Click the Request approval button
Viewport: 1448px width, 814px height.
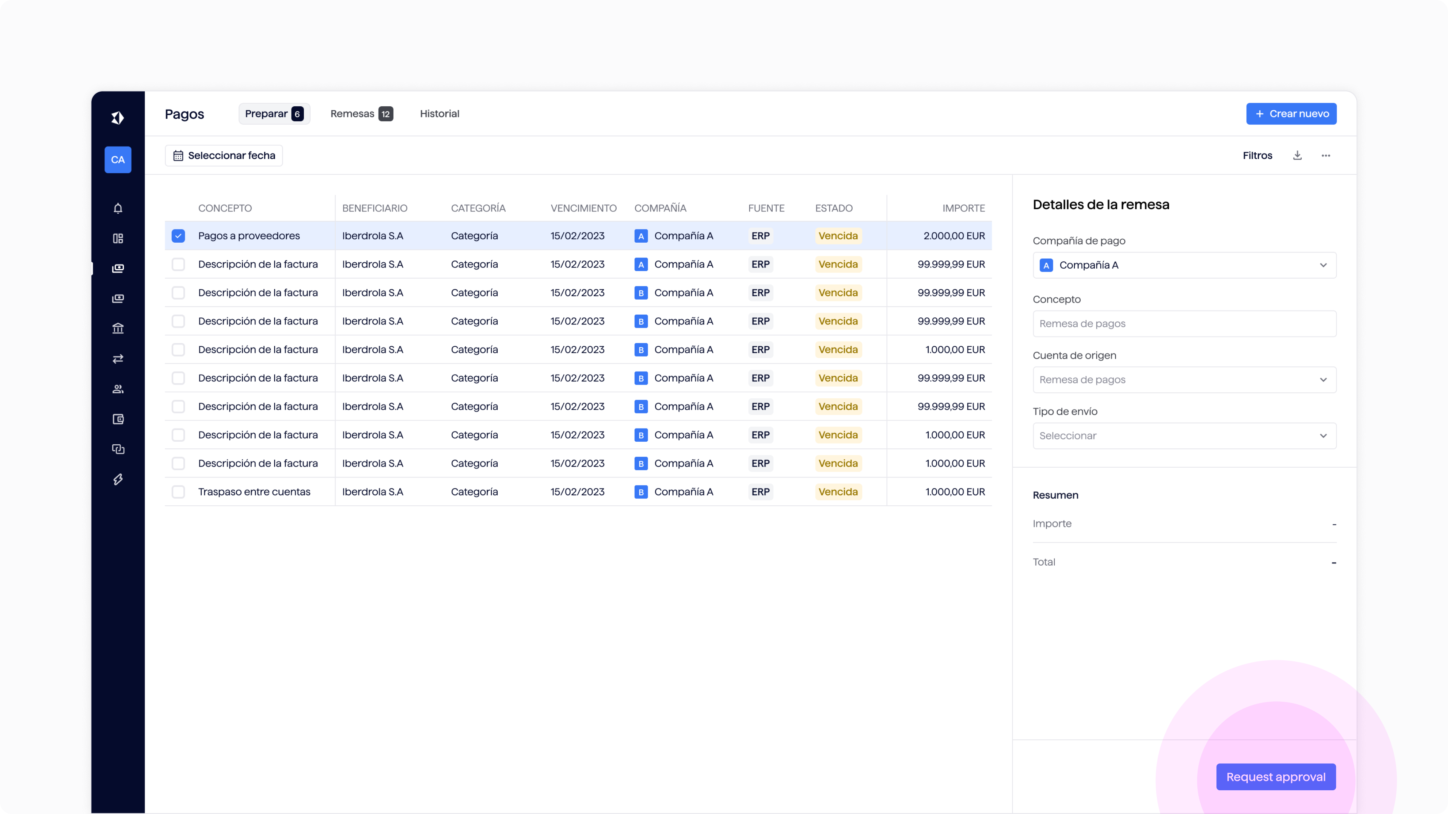(x=1276, y=777)
